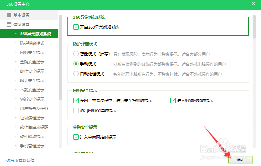Image resolution: width=261 pixels, height=166 pixels.
Task: Open 基本设置 section
Action: (x=29, y=15)
